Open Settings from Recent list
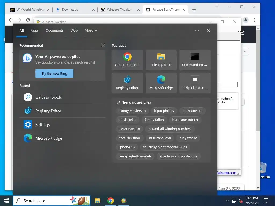 [x=62, y=124]
